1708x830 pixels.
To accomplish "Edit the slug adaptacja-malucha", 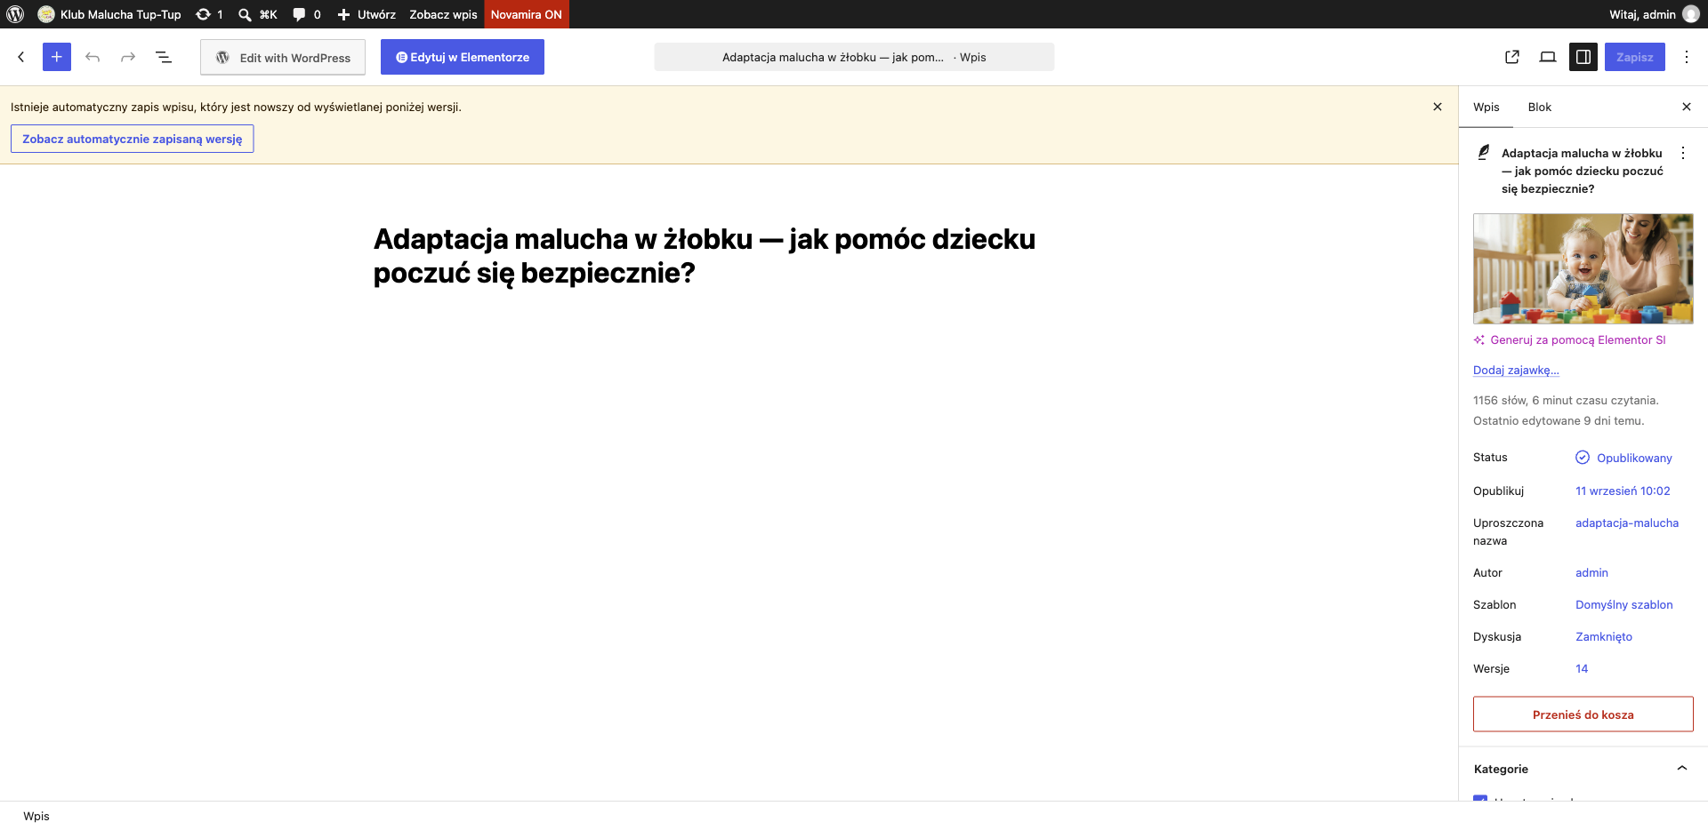I will tap(1627, 523).
